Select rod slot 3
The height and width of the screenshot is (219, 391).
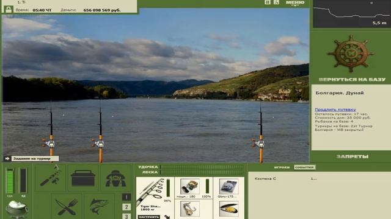pyautogui.click(x=126, y=216)
